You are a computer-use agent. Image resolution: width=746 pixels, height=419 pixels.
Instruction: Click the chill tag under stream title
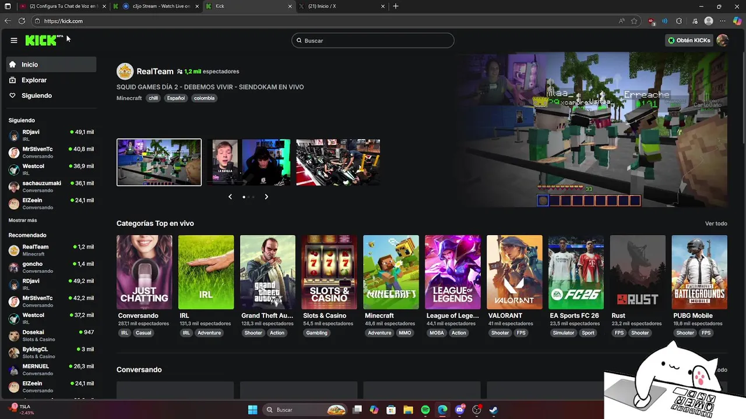pos(153,98)
